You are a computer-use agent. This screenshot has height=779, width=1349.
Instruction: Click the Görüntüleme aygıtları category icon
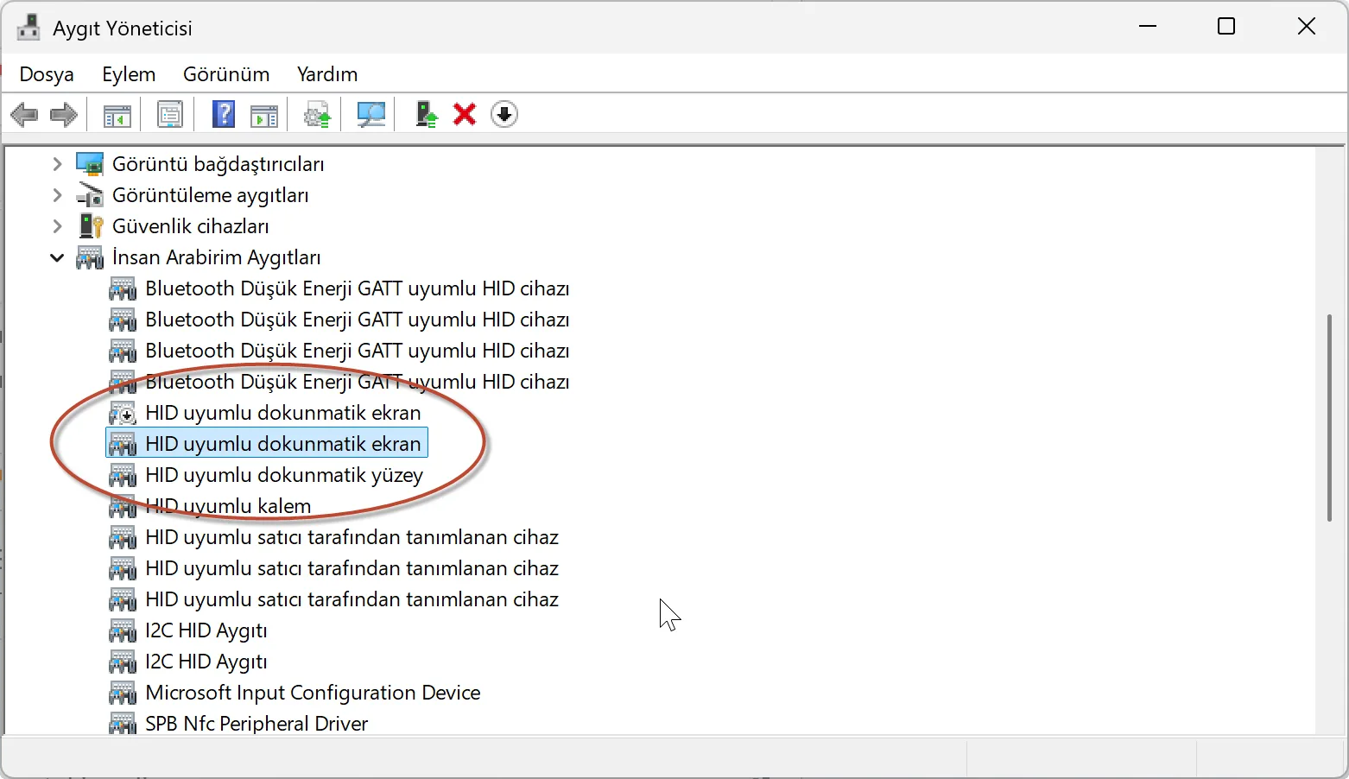pos(90,195)
